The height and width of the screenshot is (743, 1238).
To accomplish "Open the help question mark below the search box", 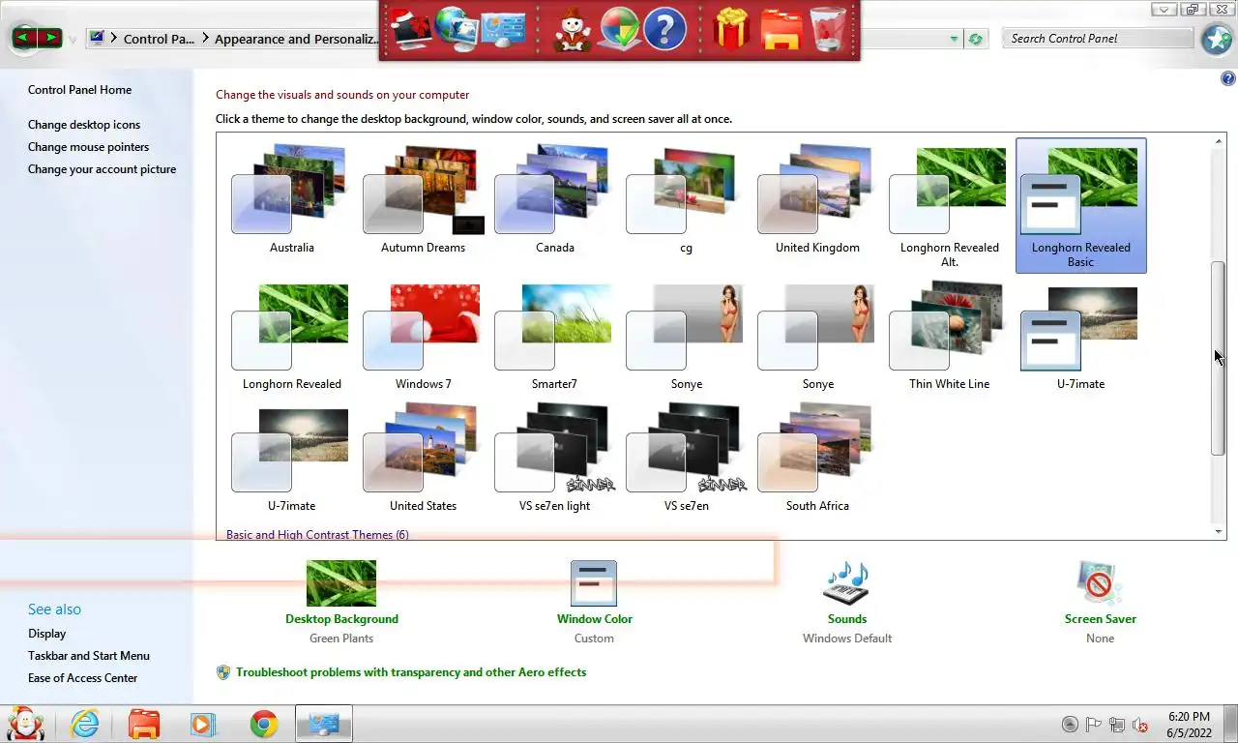I will tap(1228, 79).
